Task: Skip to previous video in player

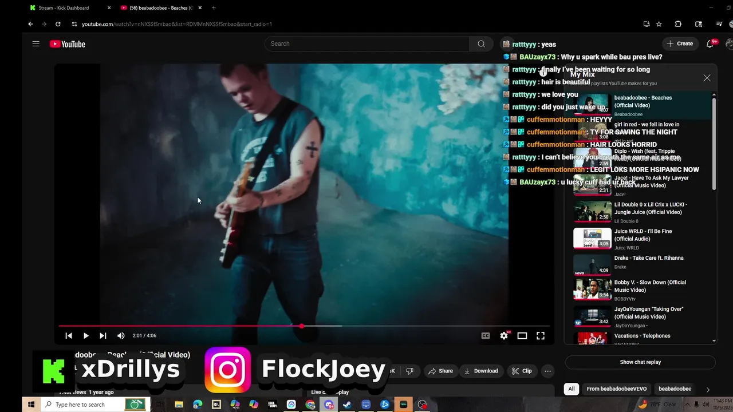Action: coord(69,336)
